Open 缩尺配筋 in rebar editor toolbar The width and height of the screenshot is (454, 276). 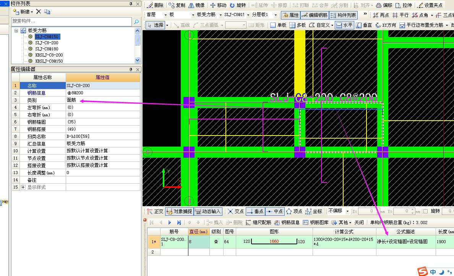[x=259, y=223]
